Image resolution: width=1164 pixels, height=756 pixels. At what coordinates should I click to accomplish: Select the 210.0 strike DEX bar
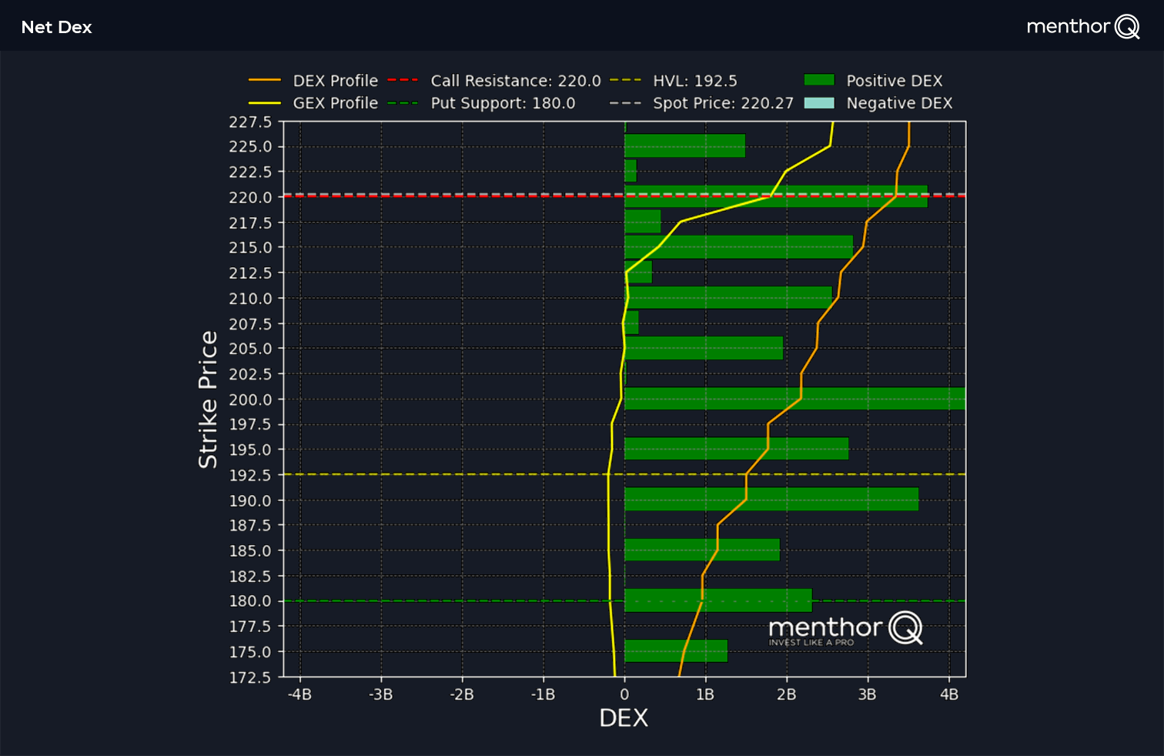(728, 298)
